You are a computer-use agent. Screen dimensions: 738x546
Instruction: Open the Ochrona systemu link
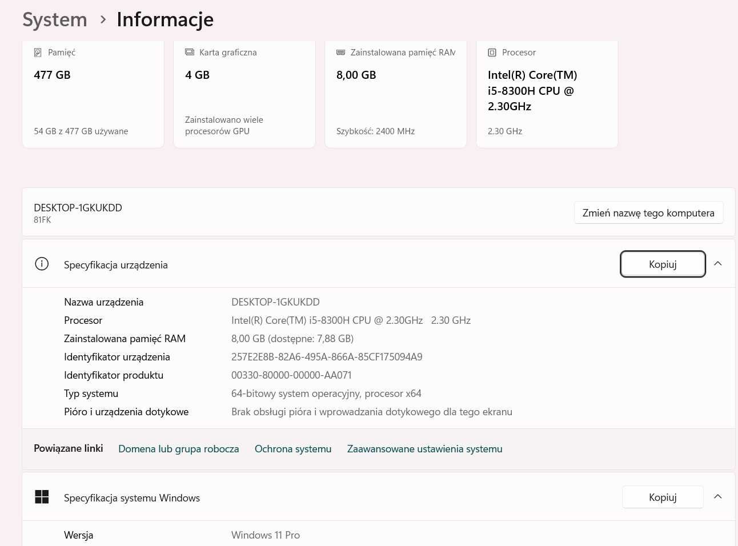coord(293,449)
